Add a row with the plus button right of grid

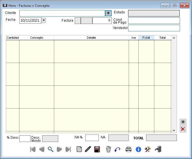[x=183, y=122]
